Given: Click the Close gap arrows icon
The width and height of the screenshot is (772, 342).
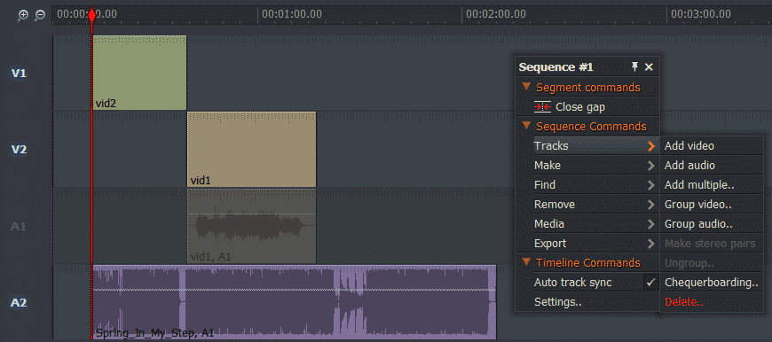Looking at the screenshot, I should pyautogui.click(x=543, y=106).
